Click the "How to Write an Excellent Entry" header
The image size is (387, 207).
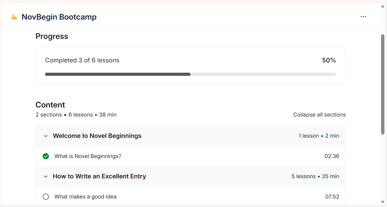point(191,176)
